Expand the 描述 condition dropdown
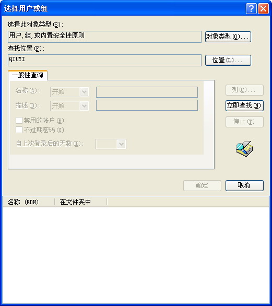 [x=84, y=106]
